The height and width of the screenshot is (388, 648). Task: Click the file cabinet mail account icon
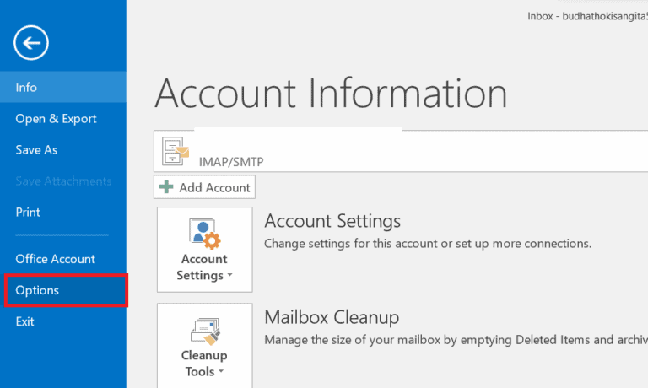tap(175, 151)
